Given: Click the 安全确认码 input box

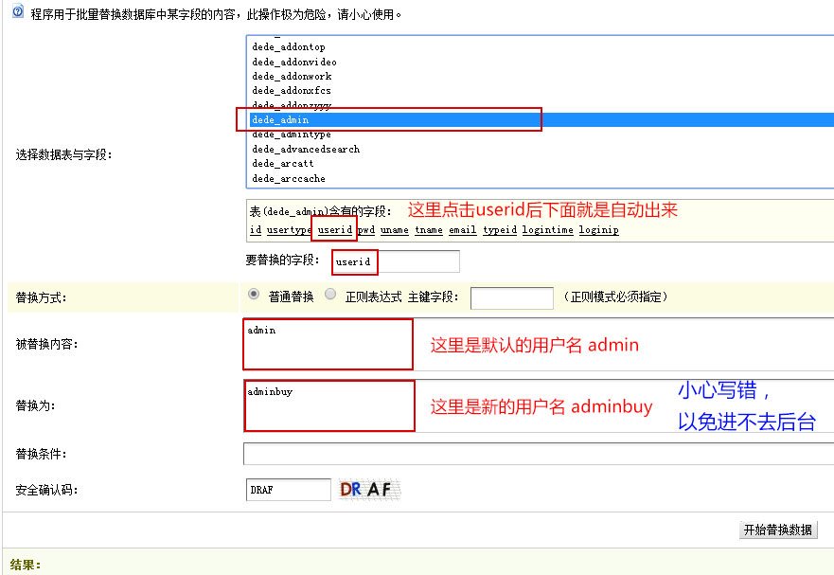Looking at the screenshot, I should click(x=289, y=490).
